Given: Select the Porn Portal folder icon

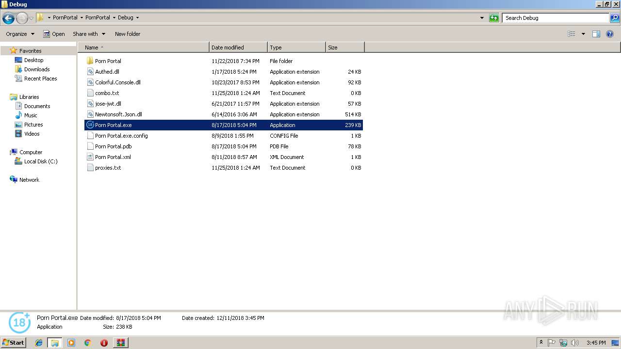Looking at the screenshot, I should point(90,61).
